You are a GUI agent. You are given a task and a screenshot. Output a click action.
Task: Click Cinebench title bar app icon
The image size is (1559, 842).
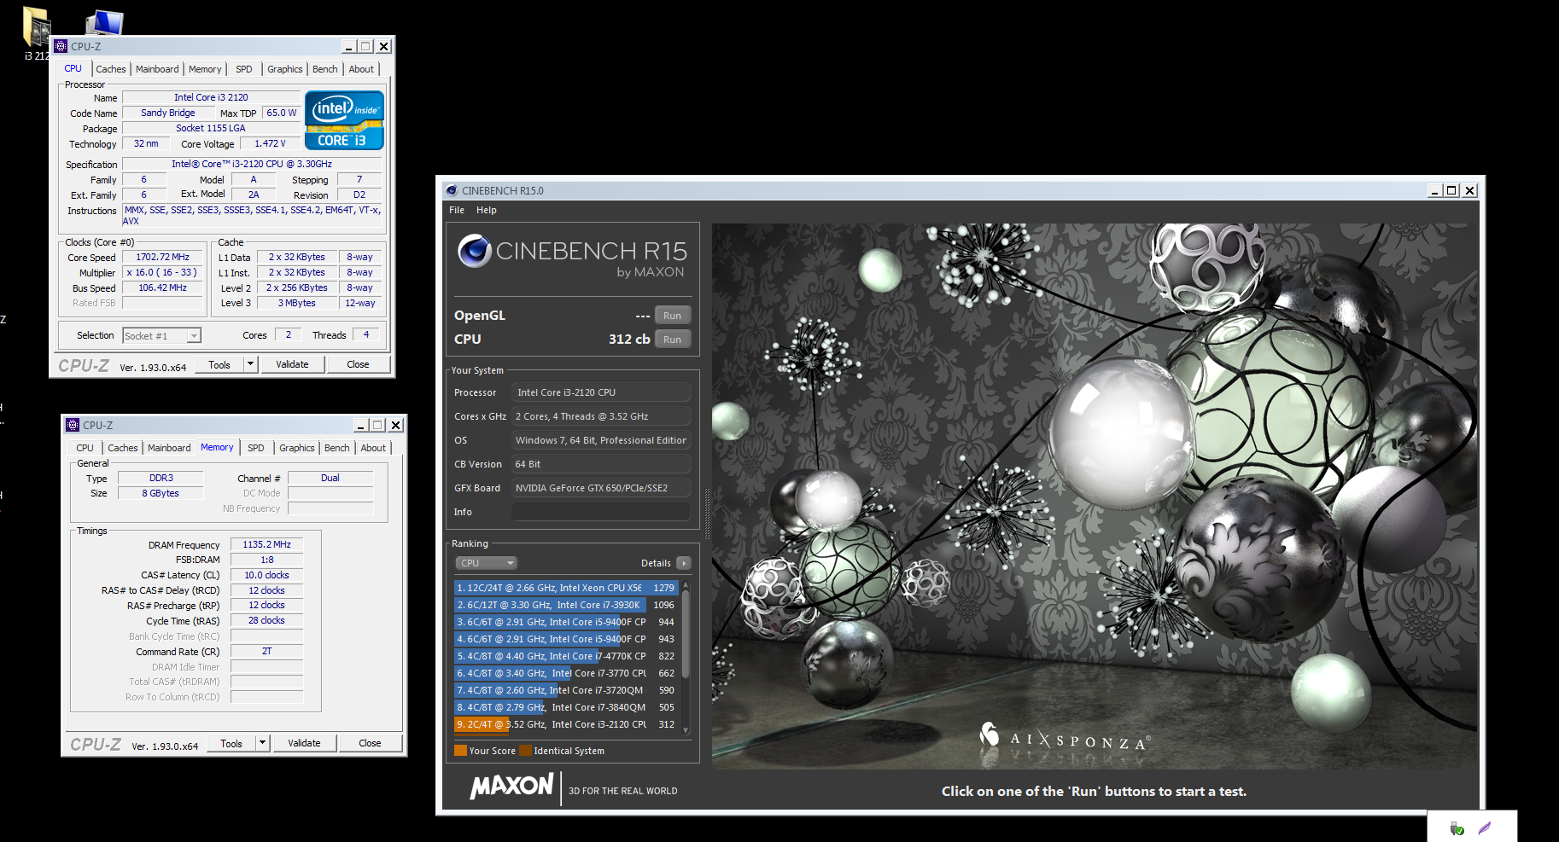(451, 190)
